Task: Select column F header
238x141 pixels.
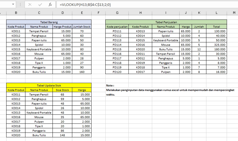Action: pyautogui.click(x=98, y=13)
